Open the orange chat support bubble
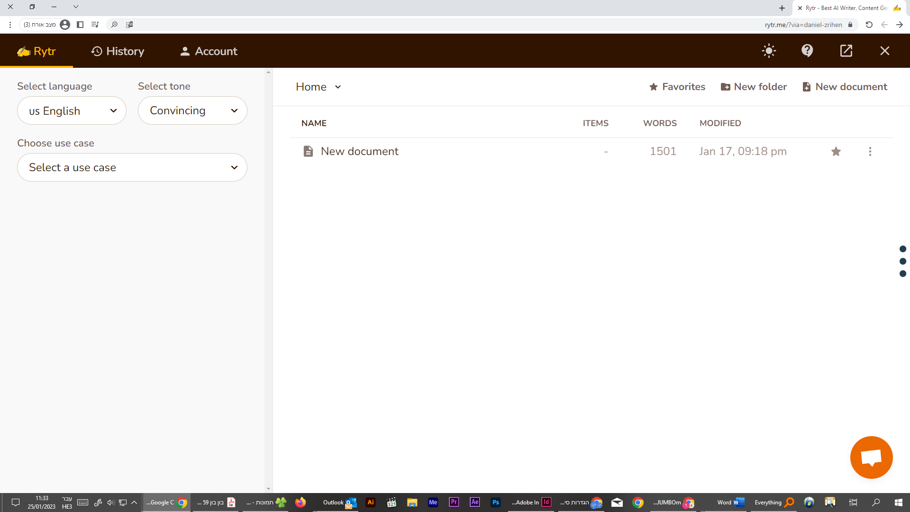Screen dimensions: 910x512 pyautogui.click(x=871, y=457)
